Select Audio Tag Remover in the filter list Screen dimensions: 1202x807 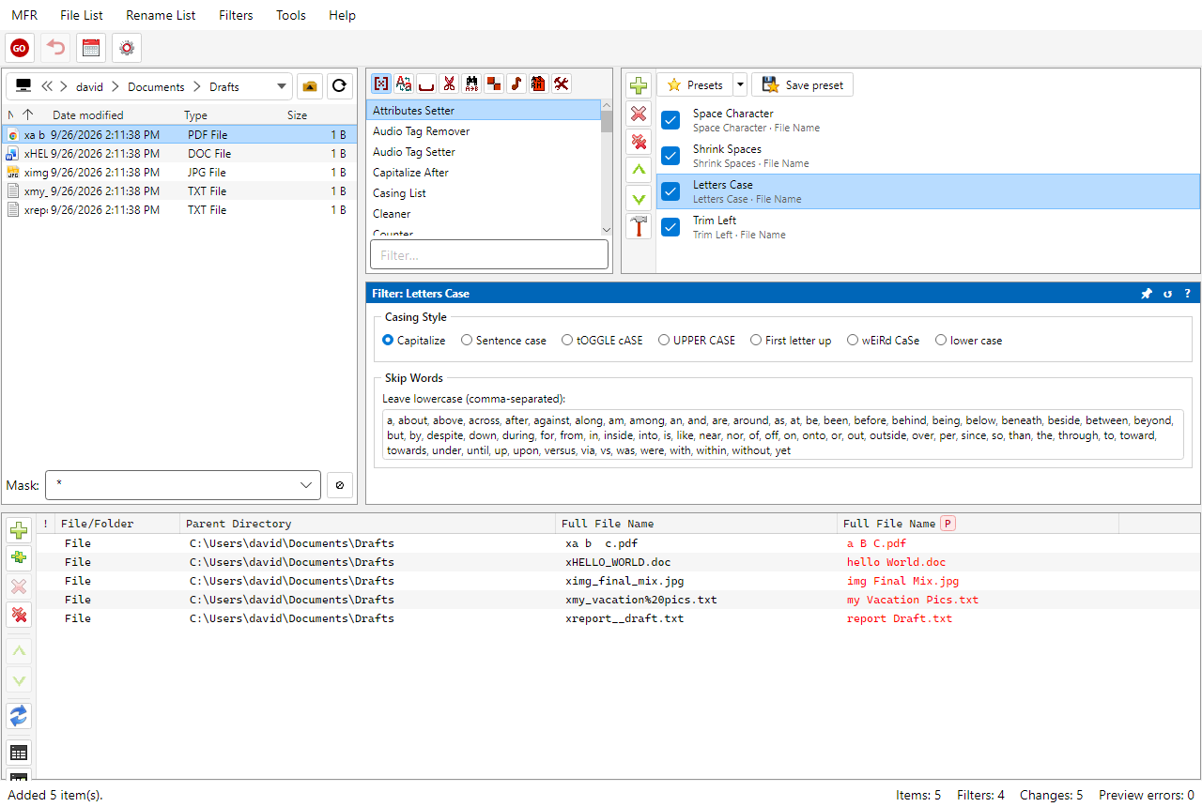(x=483, y=131)
